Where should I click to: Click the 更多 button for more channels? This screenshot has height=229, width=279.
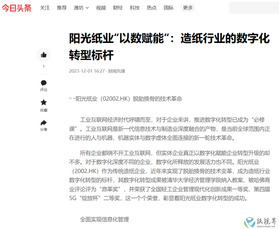click(188, 8)
